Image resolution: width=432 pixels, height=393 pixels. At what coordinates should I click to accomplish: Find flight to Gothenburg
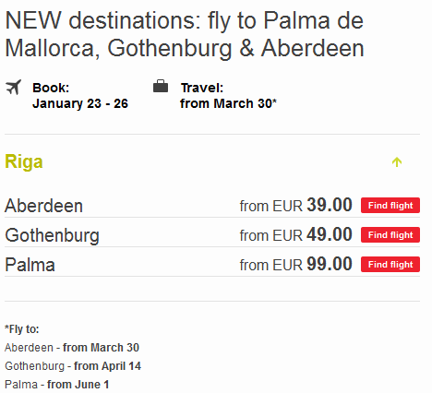390,234
